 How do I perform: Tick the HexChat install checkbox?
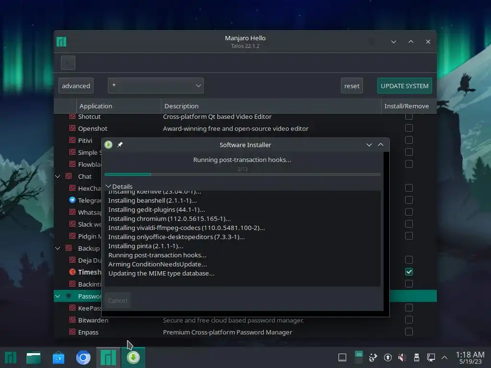tap(409, 188)
